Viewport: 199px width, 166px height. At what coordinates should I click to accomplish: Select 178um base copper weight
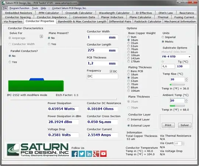(x=129, y=61)
